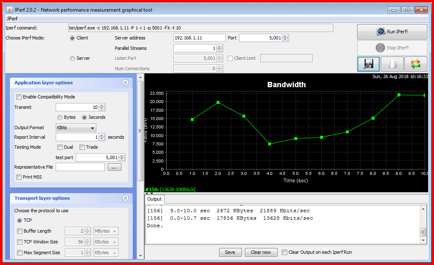This screenshot has width=434, height=265.
Task: Click the Save output button
Action: [x=230, y=252]
